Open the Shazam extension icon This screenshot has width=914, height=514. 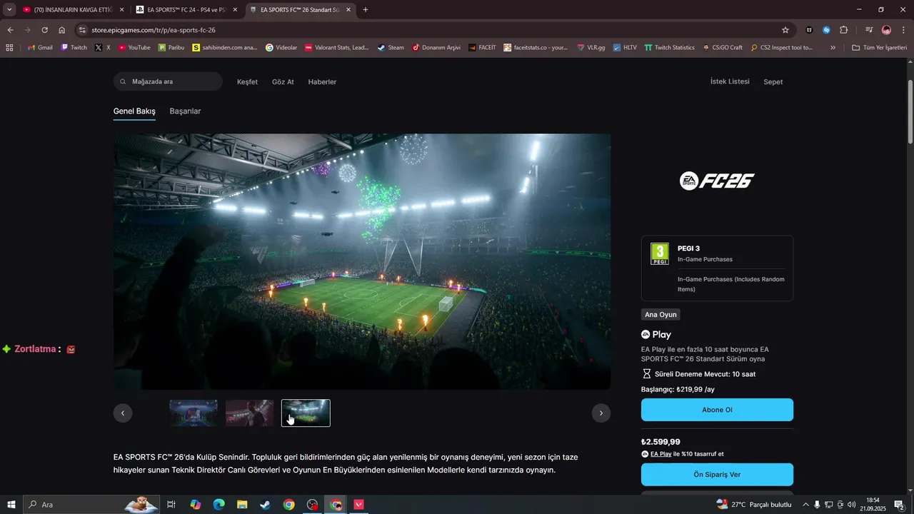tap(826, 30)
